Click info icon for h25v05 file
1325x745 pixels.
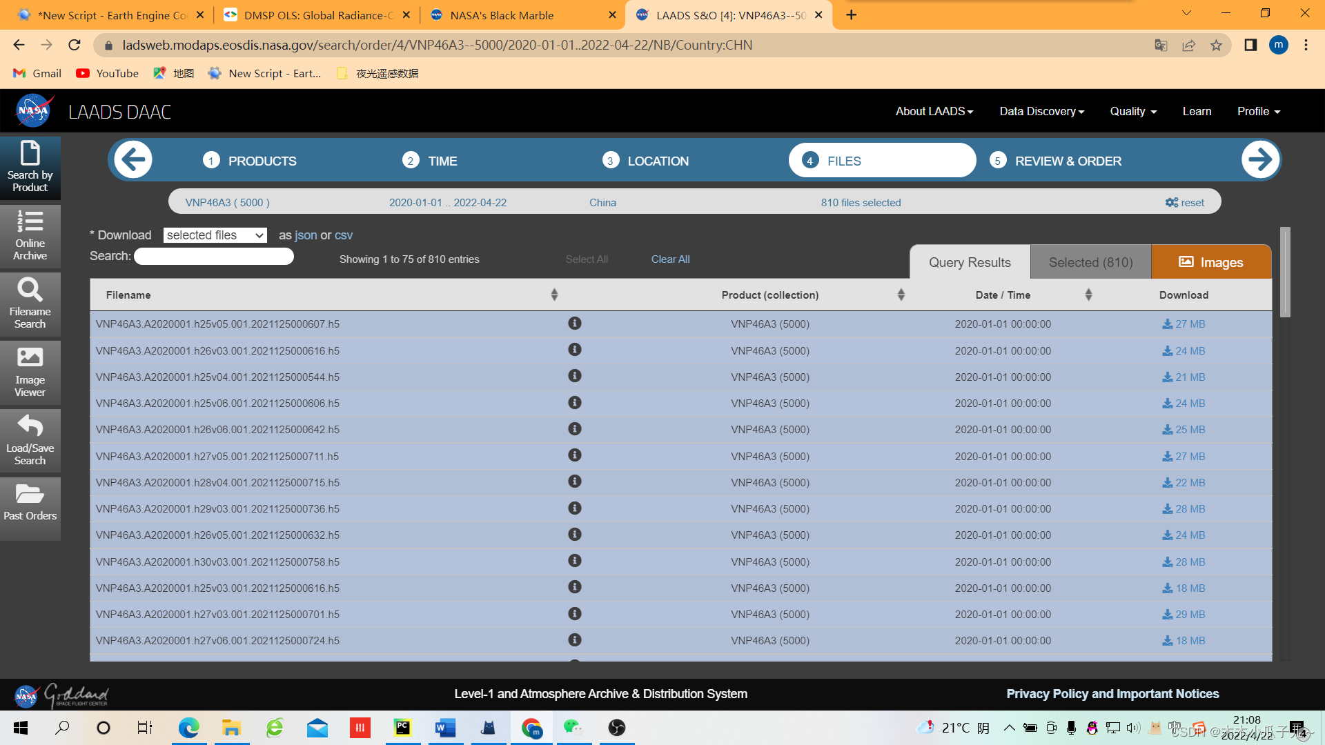point(574,324)
